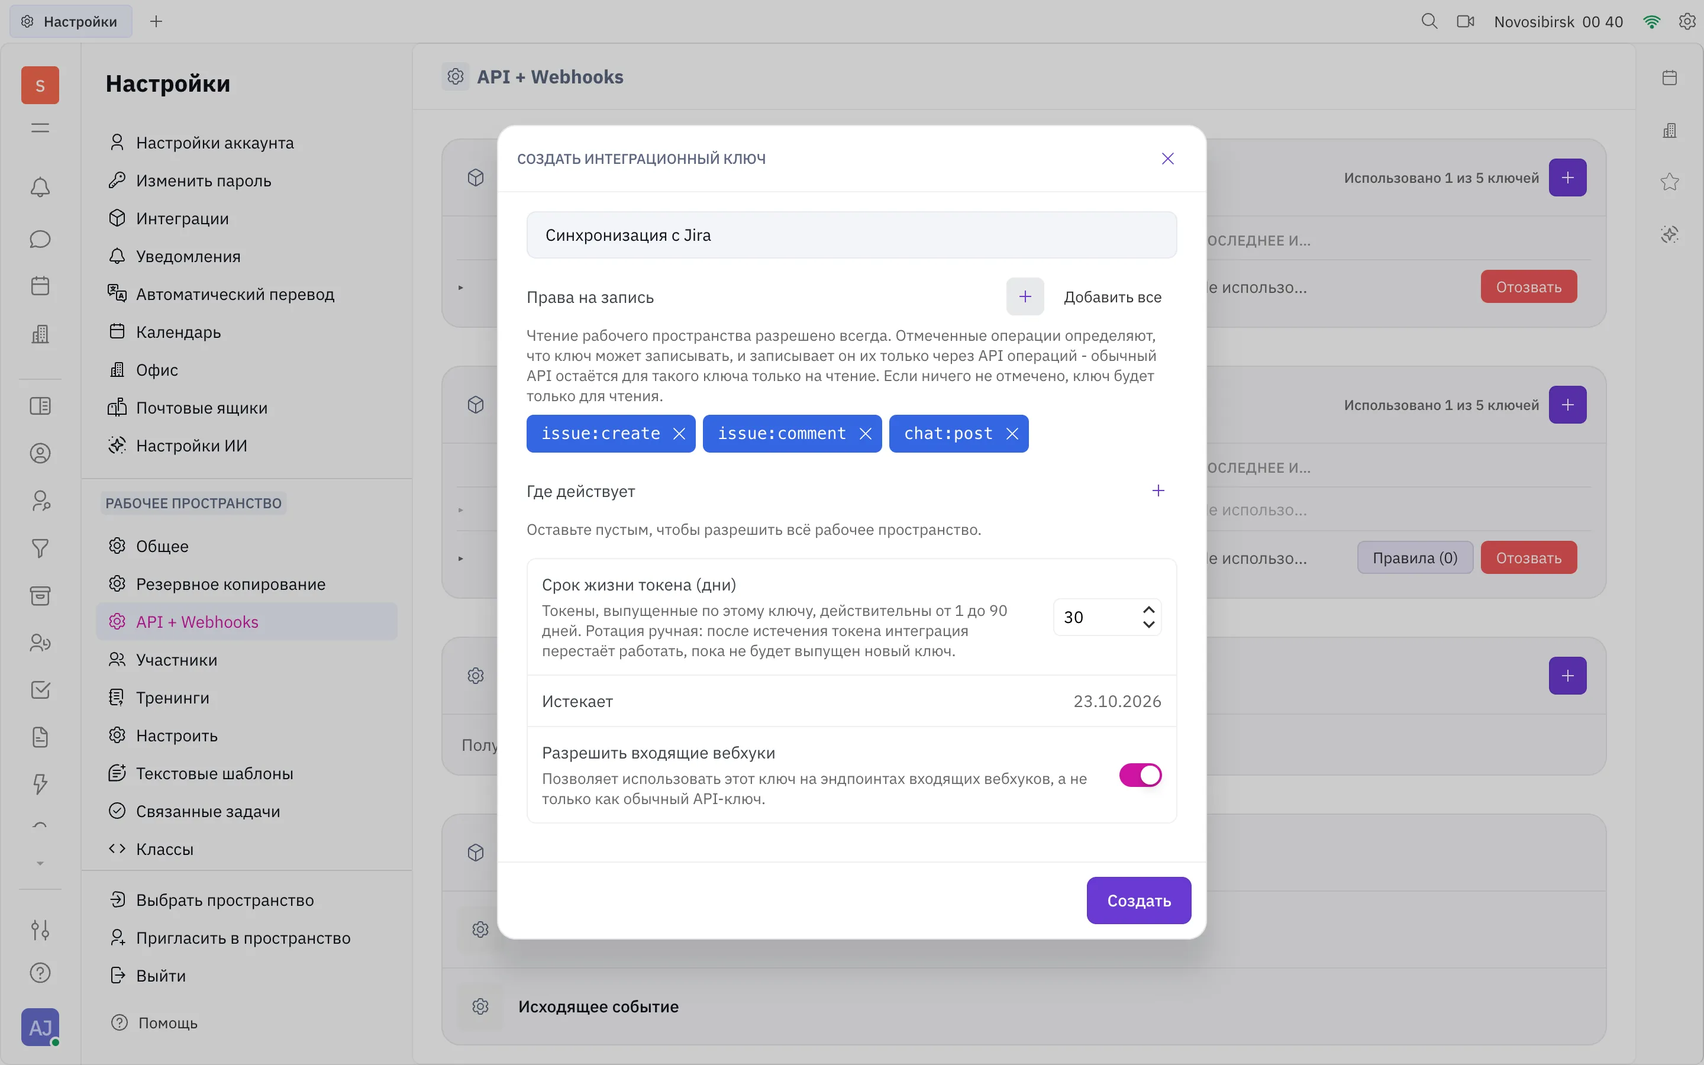Viewport: 1704px width, 1065px height.
Task: Click the Создать button
Action: click(x=1138, y=900)
